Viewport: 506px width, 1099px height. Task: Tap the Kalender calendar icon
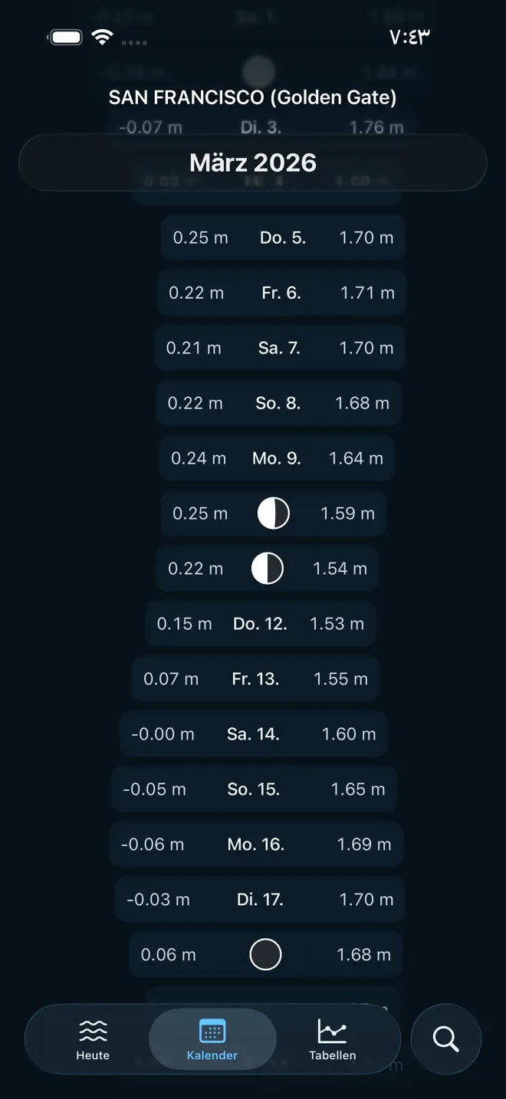pos(212,1032)
